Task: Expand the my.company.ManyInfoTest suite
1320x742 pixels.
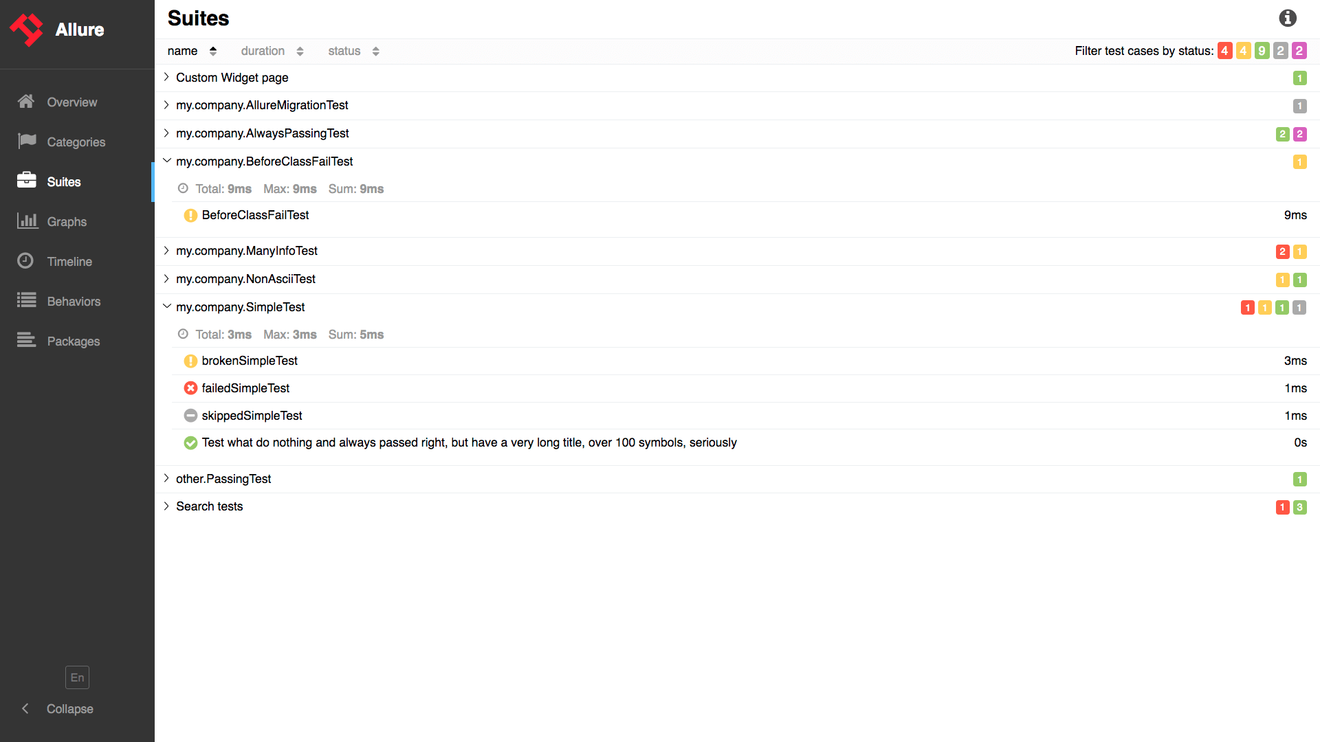Action: coord(167,251)
